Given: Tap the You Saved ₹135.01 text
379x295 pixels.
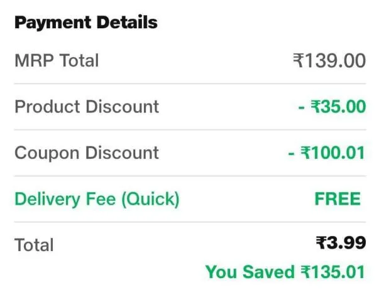Looking at the screenshot, I should [285, 272].
